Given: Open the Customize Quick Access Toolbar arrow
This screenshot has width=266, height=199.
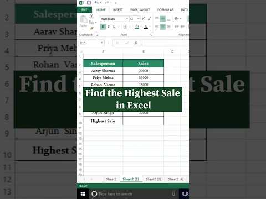Looking at the screenshot, I should pos(116,3).
